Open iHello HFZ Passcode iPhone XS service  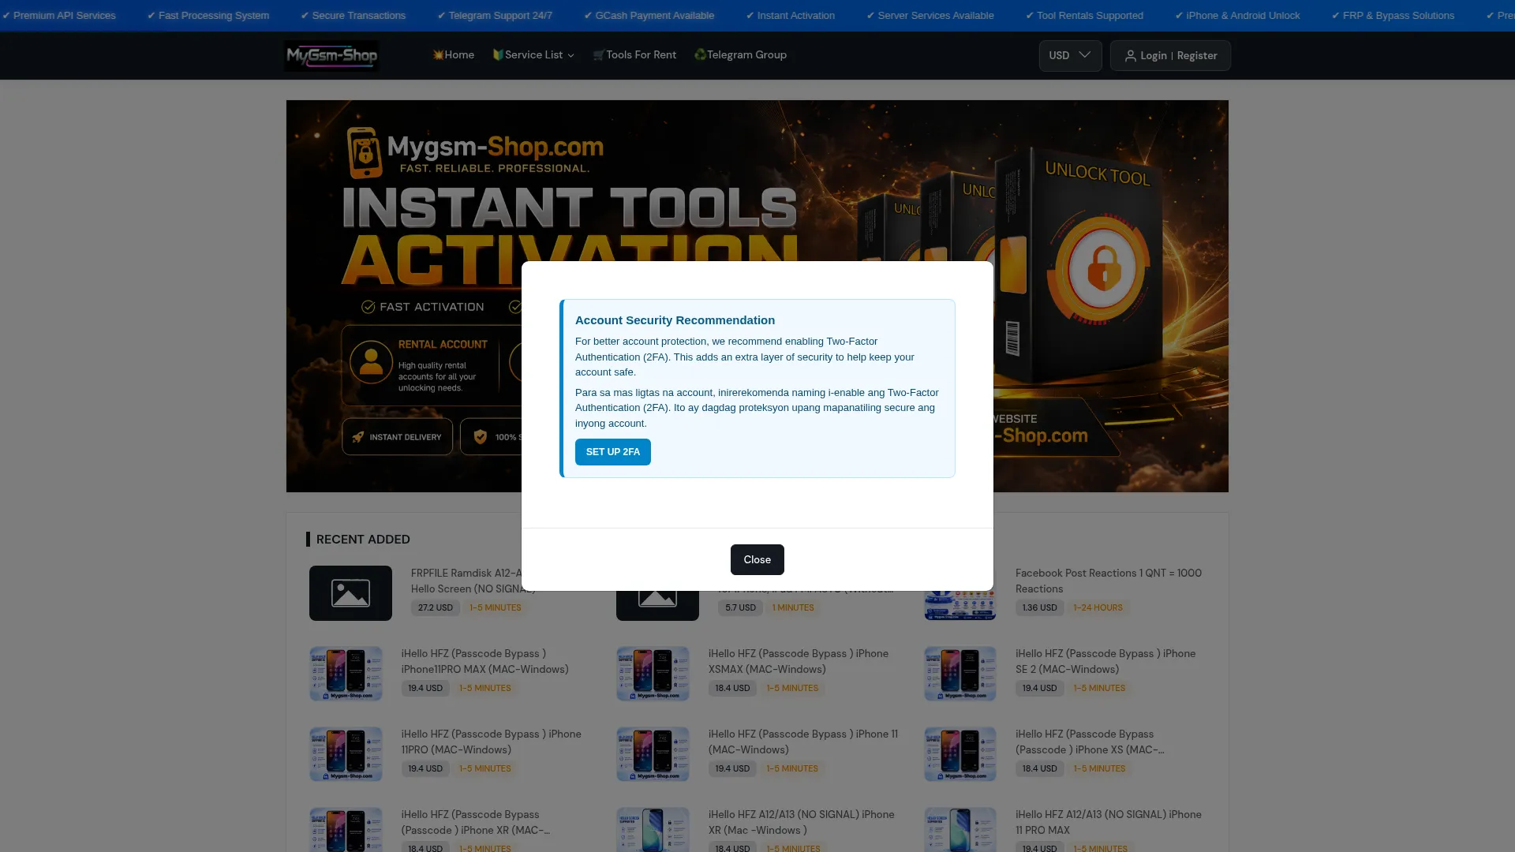(x=1090, y=742)
